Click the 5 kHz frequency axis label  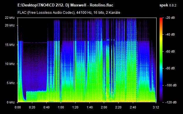click(x=11, y=83)
